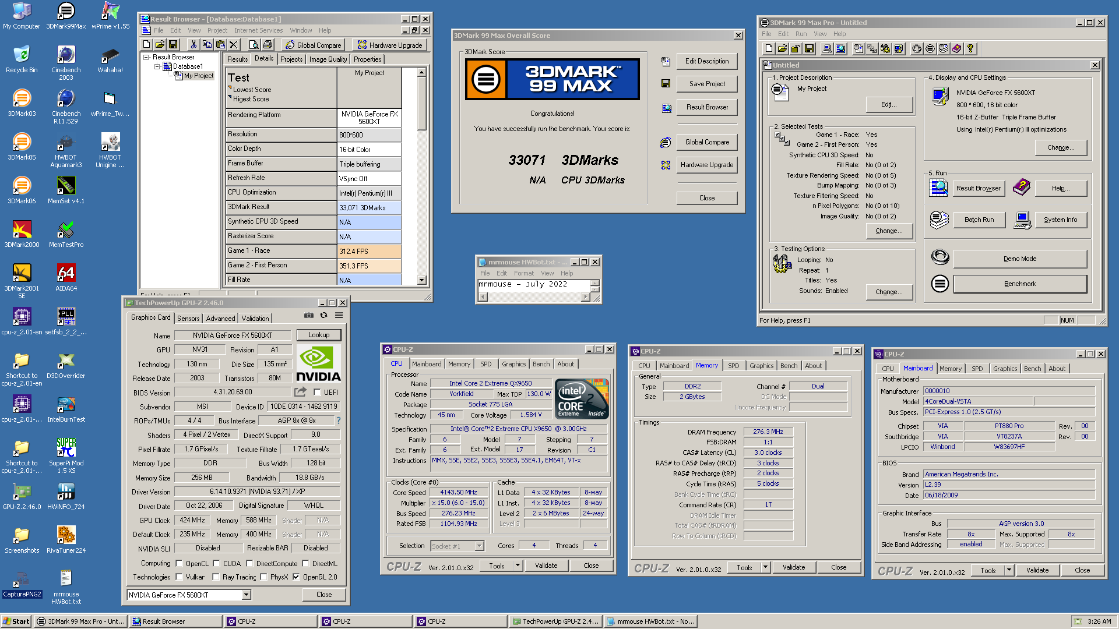Viewport: 1119px width, 629px height.
Task: Click Save Project in the score dialog
Action: click(x=706, y=84)
